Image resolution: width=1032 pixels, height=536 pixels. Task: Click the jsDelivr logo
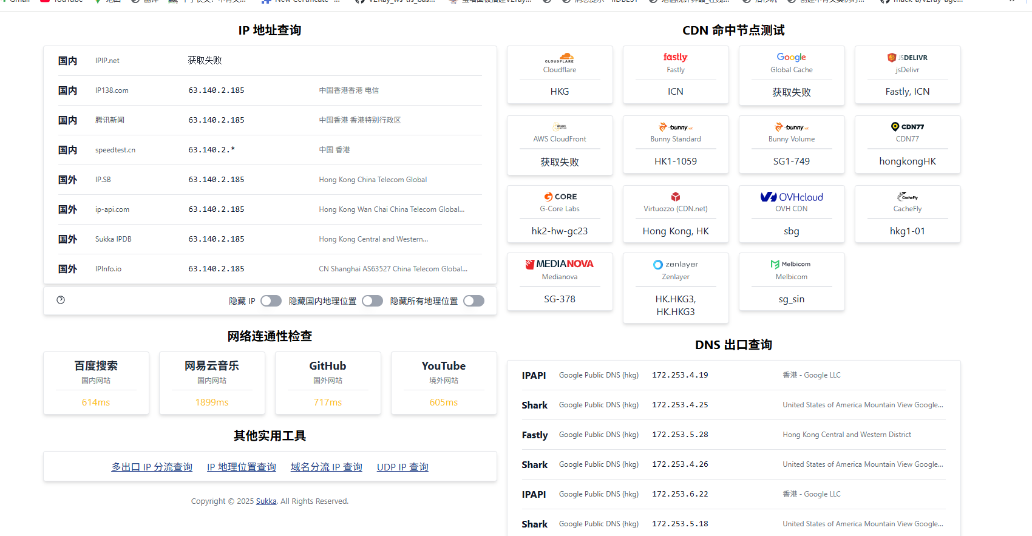tap(907, 58)
